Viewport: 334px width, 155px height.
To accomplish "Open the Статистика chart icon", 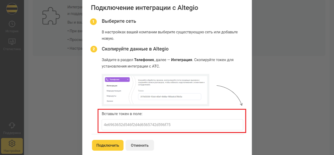I will tap(12, 42).
